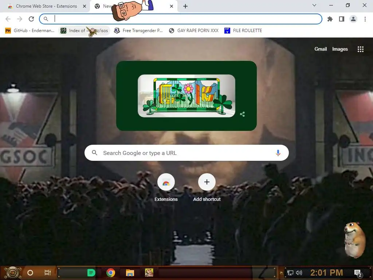The width and height of the screenshot is (373, 280).
Task: Start voice search with the microphone
Action: click(x=278, y=153)
